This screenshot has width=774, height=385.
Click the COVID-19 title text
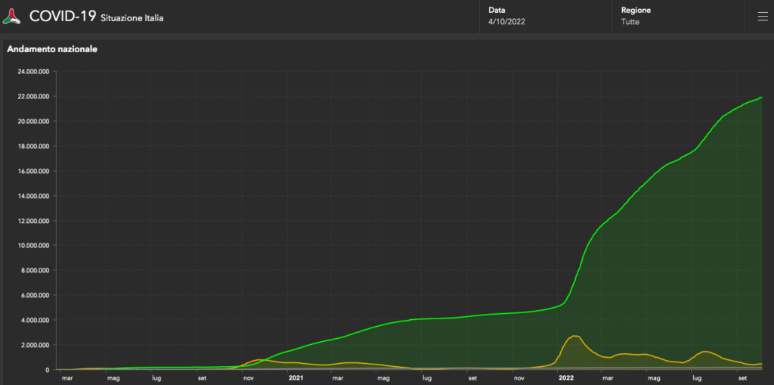click(62, 16)
